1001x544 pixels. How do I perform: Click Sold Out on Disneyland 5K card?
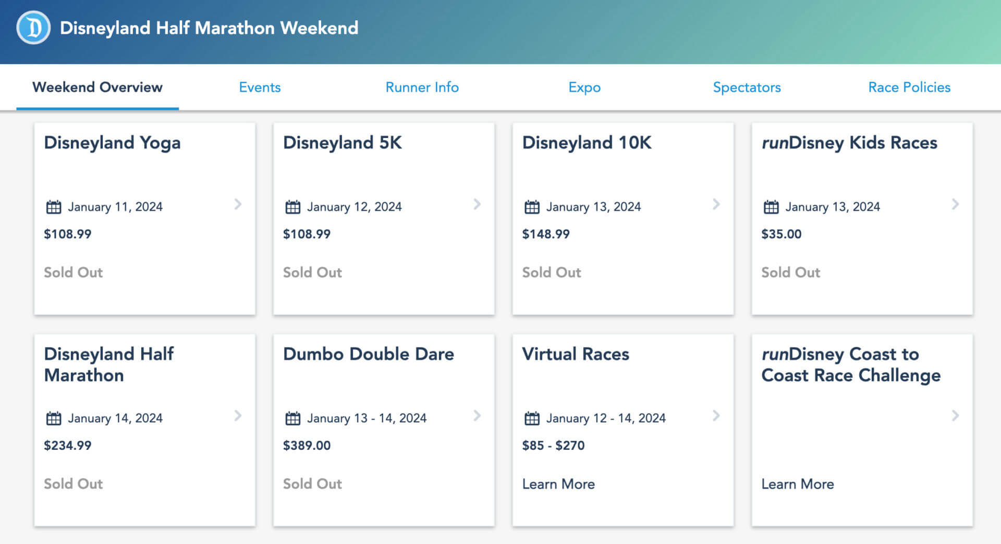tap(312, 272)
